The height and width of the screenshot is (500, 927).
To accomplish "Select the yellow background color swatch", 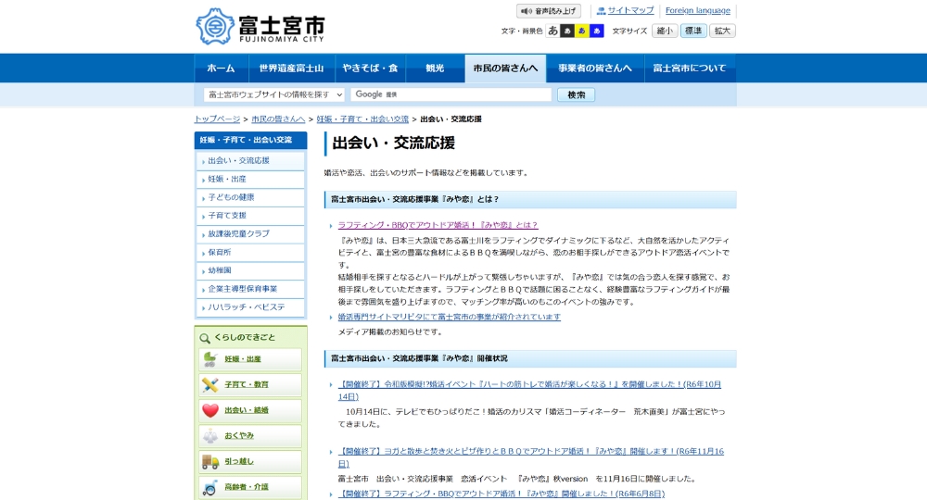I will 582,31.
